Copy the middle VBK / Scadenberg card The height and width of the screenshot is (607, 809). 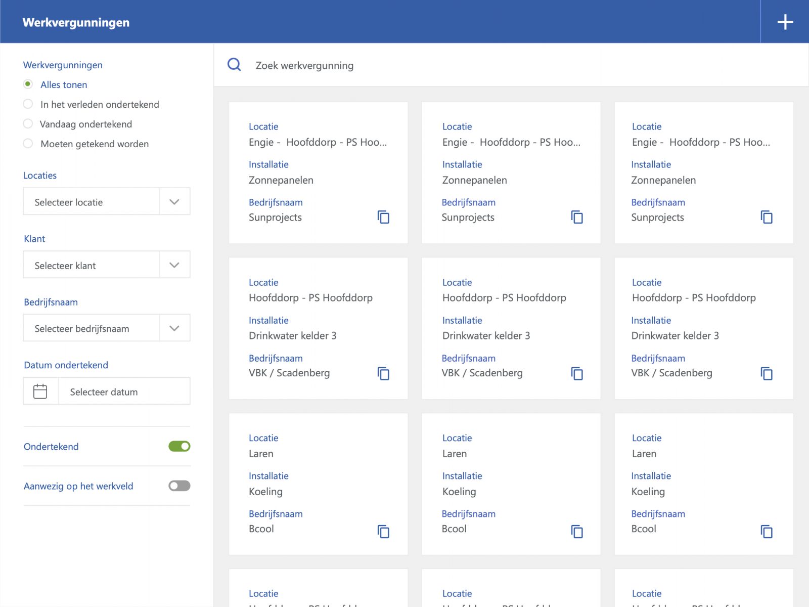(577, 373)
